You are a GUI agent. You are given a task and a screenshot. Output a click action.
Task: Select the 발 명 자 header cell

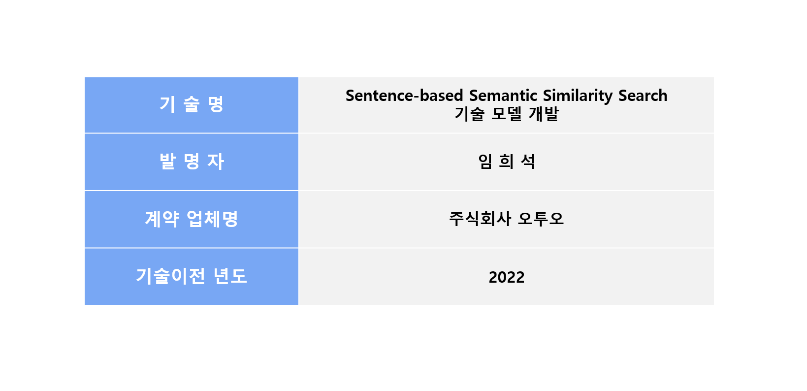click(191, 162)
